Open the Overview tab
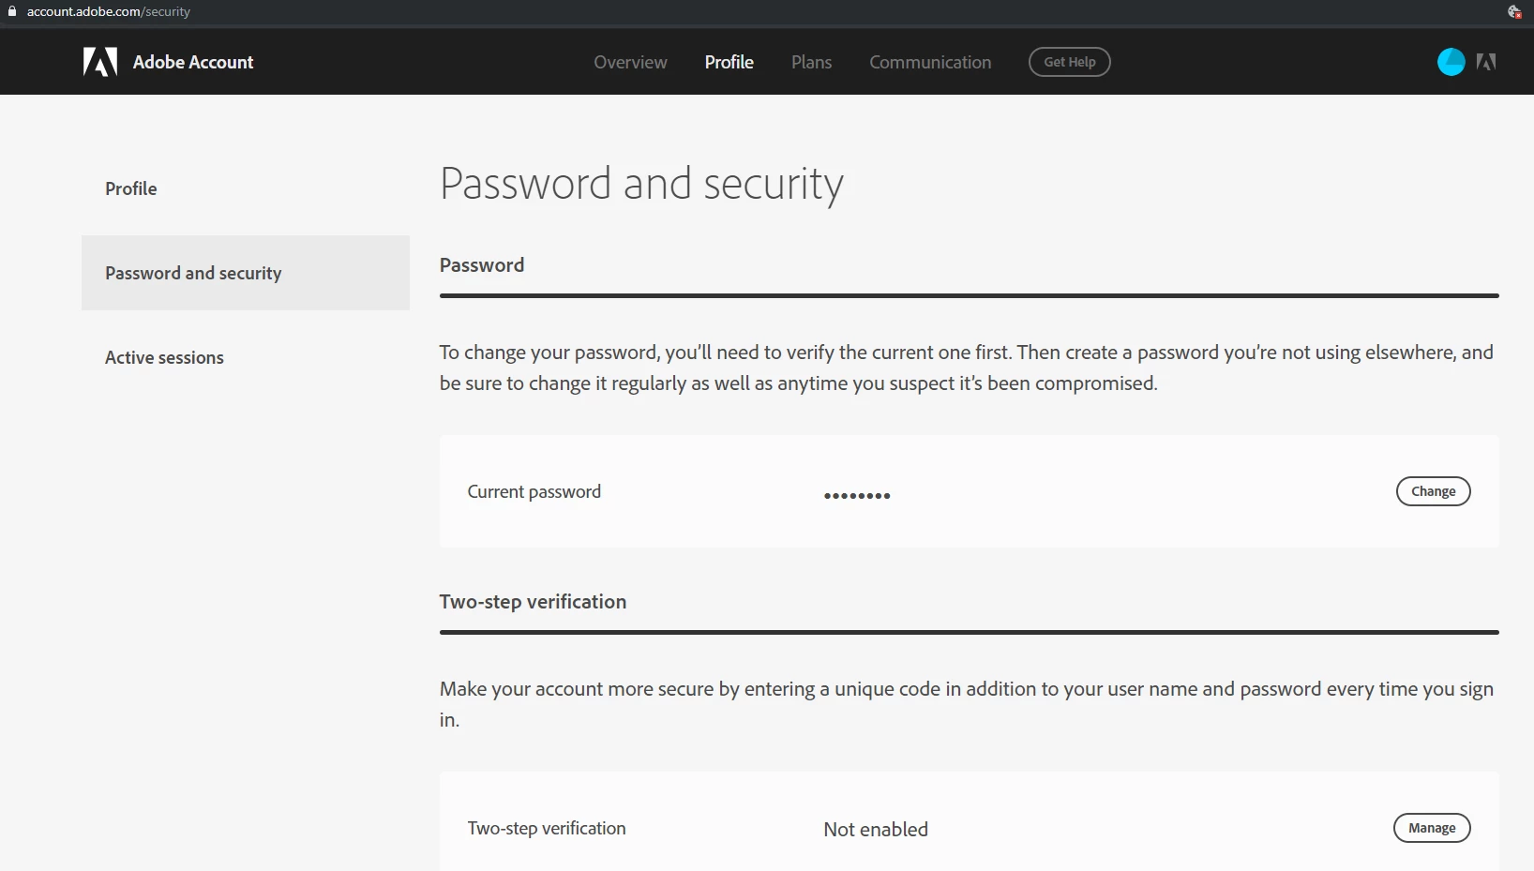1534x871 pixels. click(630, 62)
